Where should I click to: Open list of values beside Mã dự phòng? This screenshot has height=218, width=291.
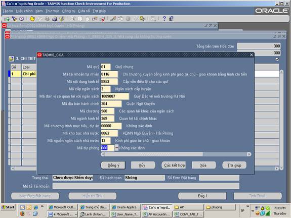(116, 148)
